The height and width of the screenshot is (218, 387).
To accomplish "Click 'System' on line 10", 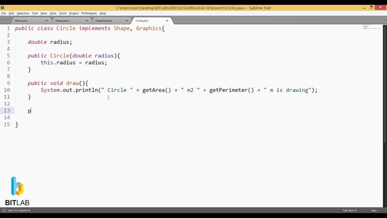I will coord(50,90).
